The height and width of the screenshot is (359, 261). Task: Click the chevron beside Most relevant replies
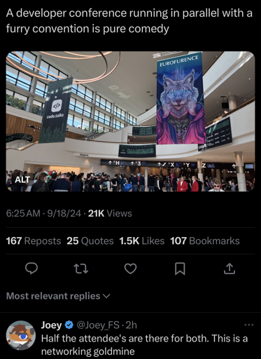[106, 297]
